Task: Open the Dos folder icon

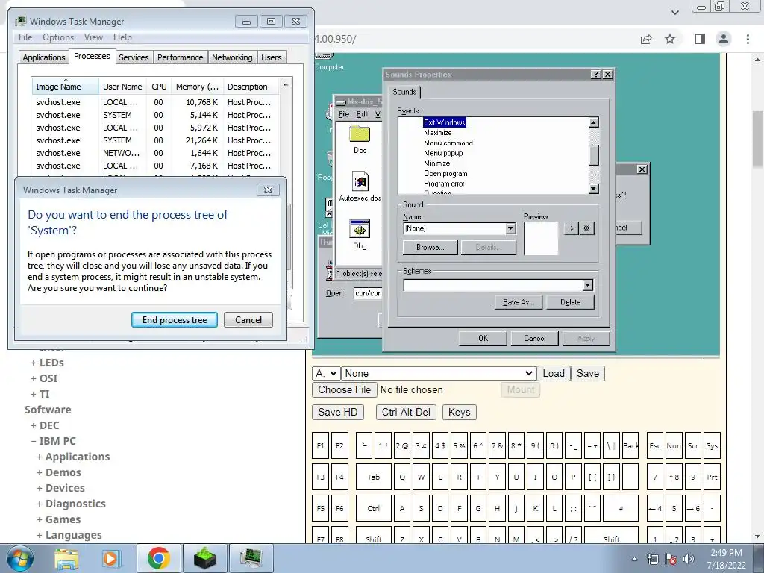Action: [x=360, y=139]
